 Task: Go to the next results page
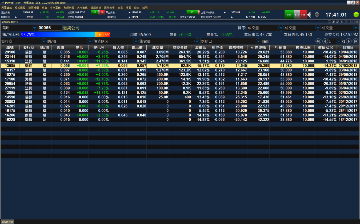349,41
